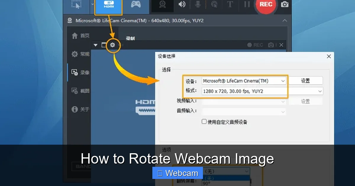Open the arrow next to rectangle mode

coord(92,4)
